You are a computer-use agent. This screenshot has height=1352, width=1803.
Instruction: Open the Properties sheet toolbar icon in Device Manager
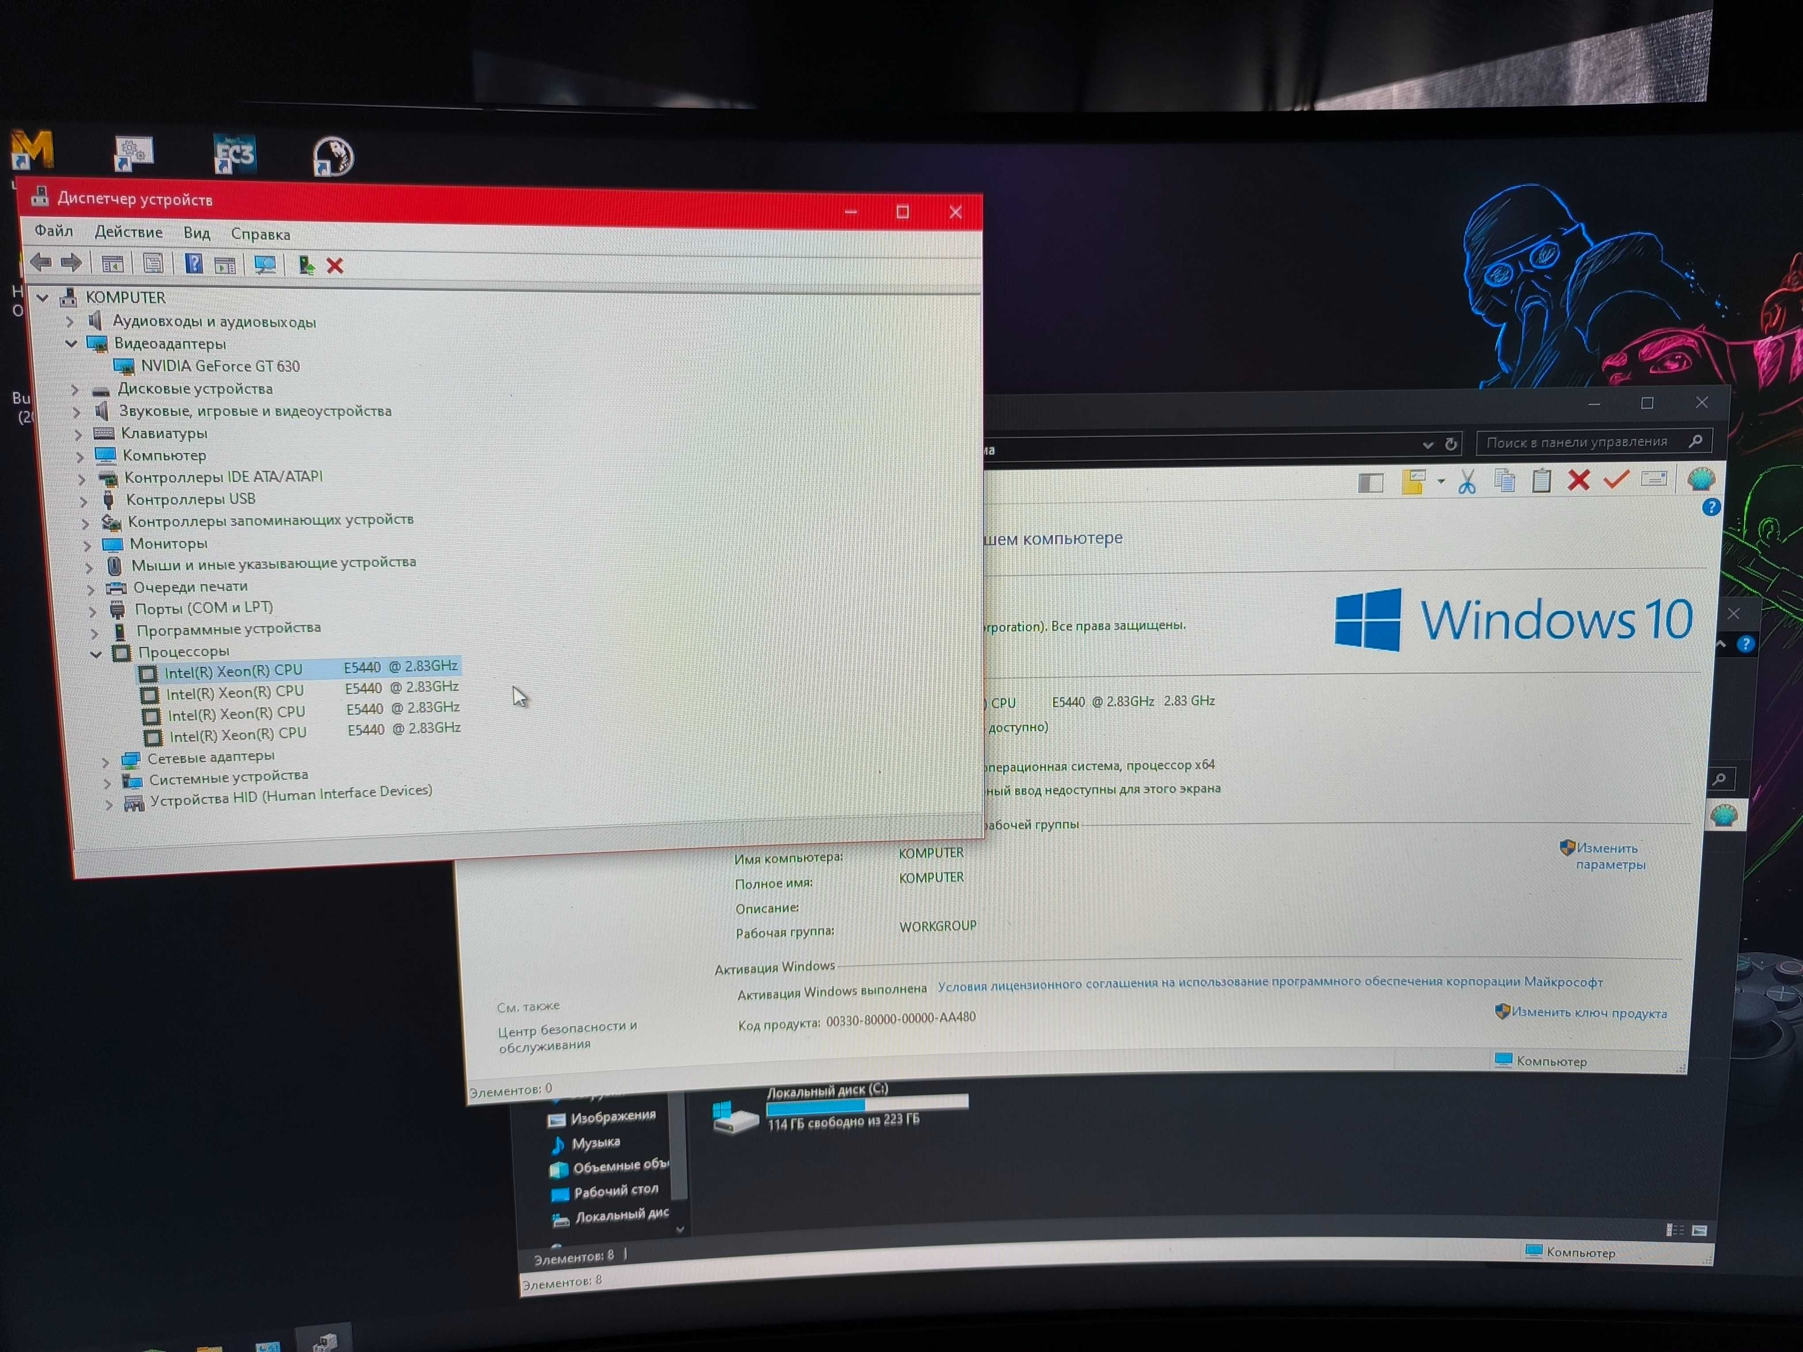pos(153,263)
